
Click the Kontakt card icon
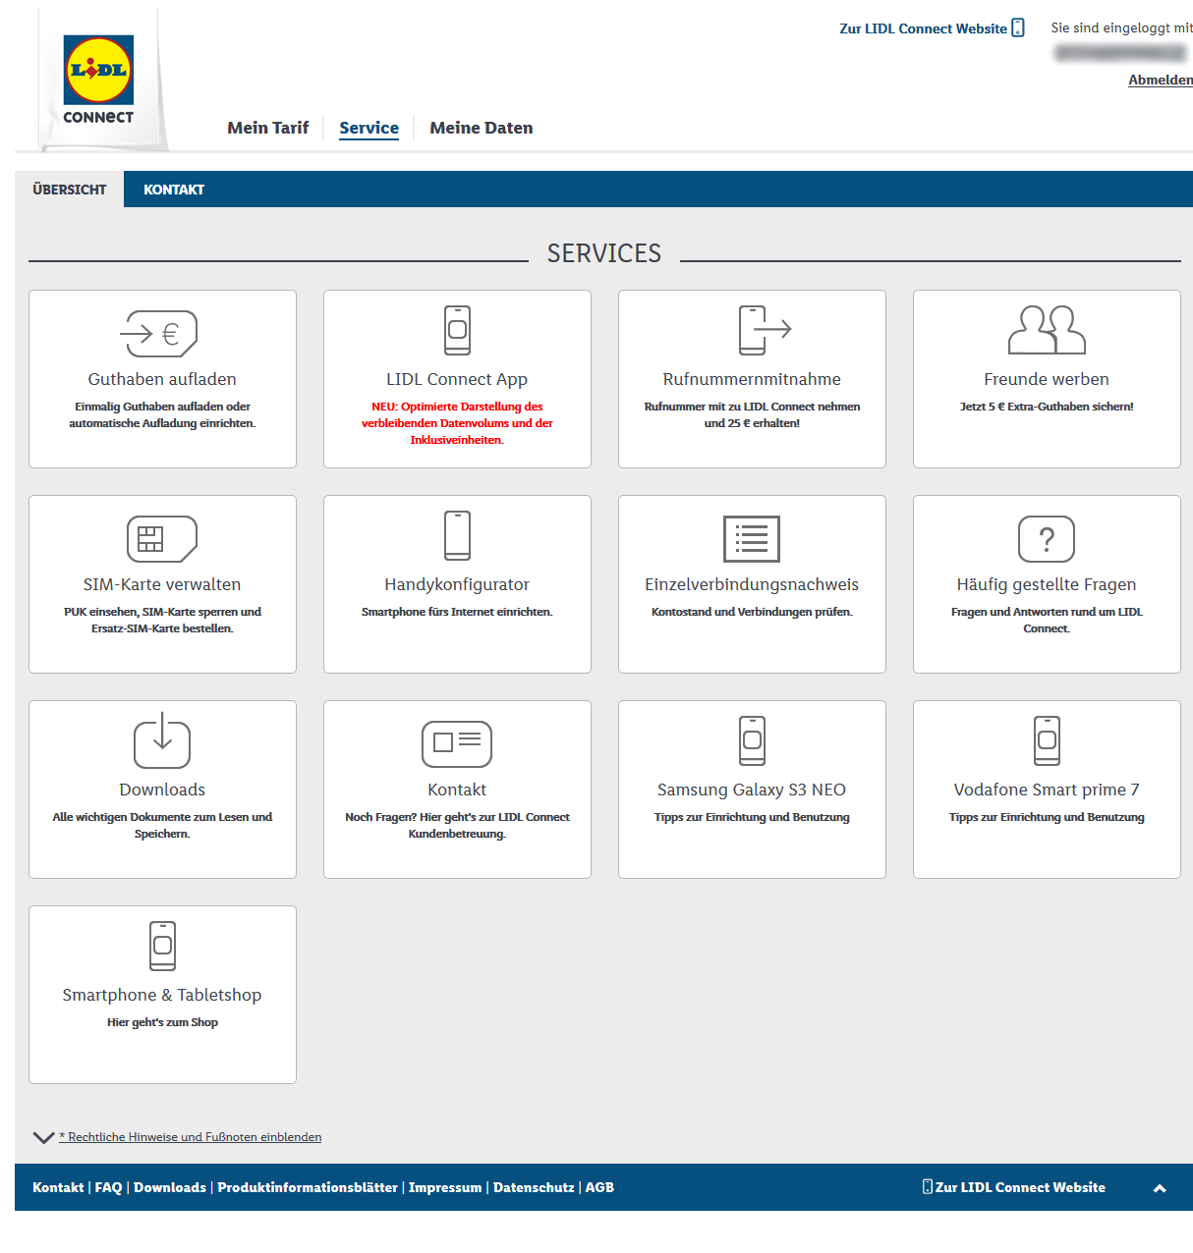click(x=457, y=744)
